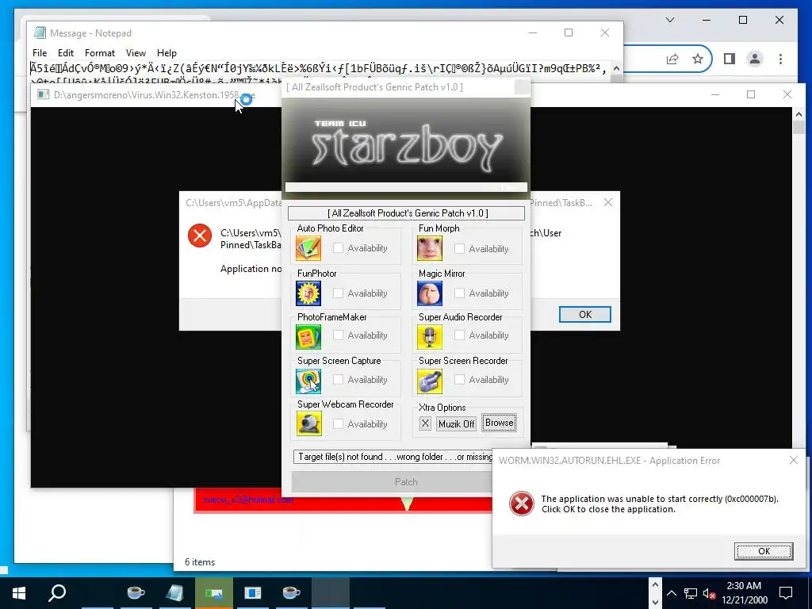Viewport: 812px width, 609px height.
Task: Click the grayed Patch button
Action: click(405, 482)
